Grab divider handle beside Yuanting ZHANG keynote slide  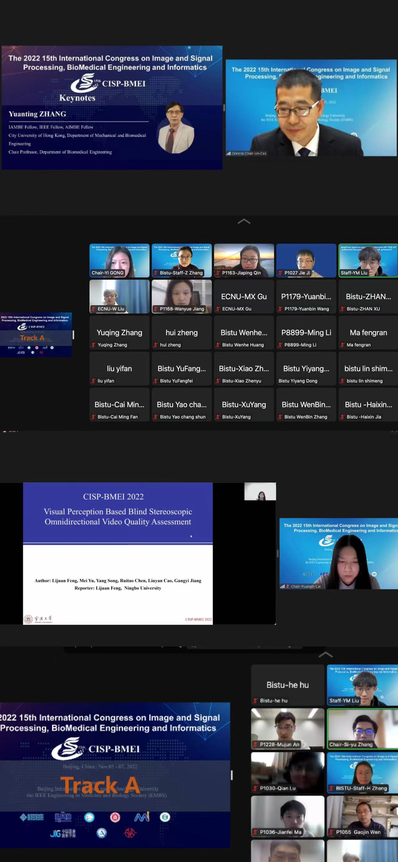point(224,108)
